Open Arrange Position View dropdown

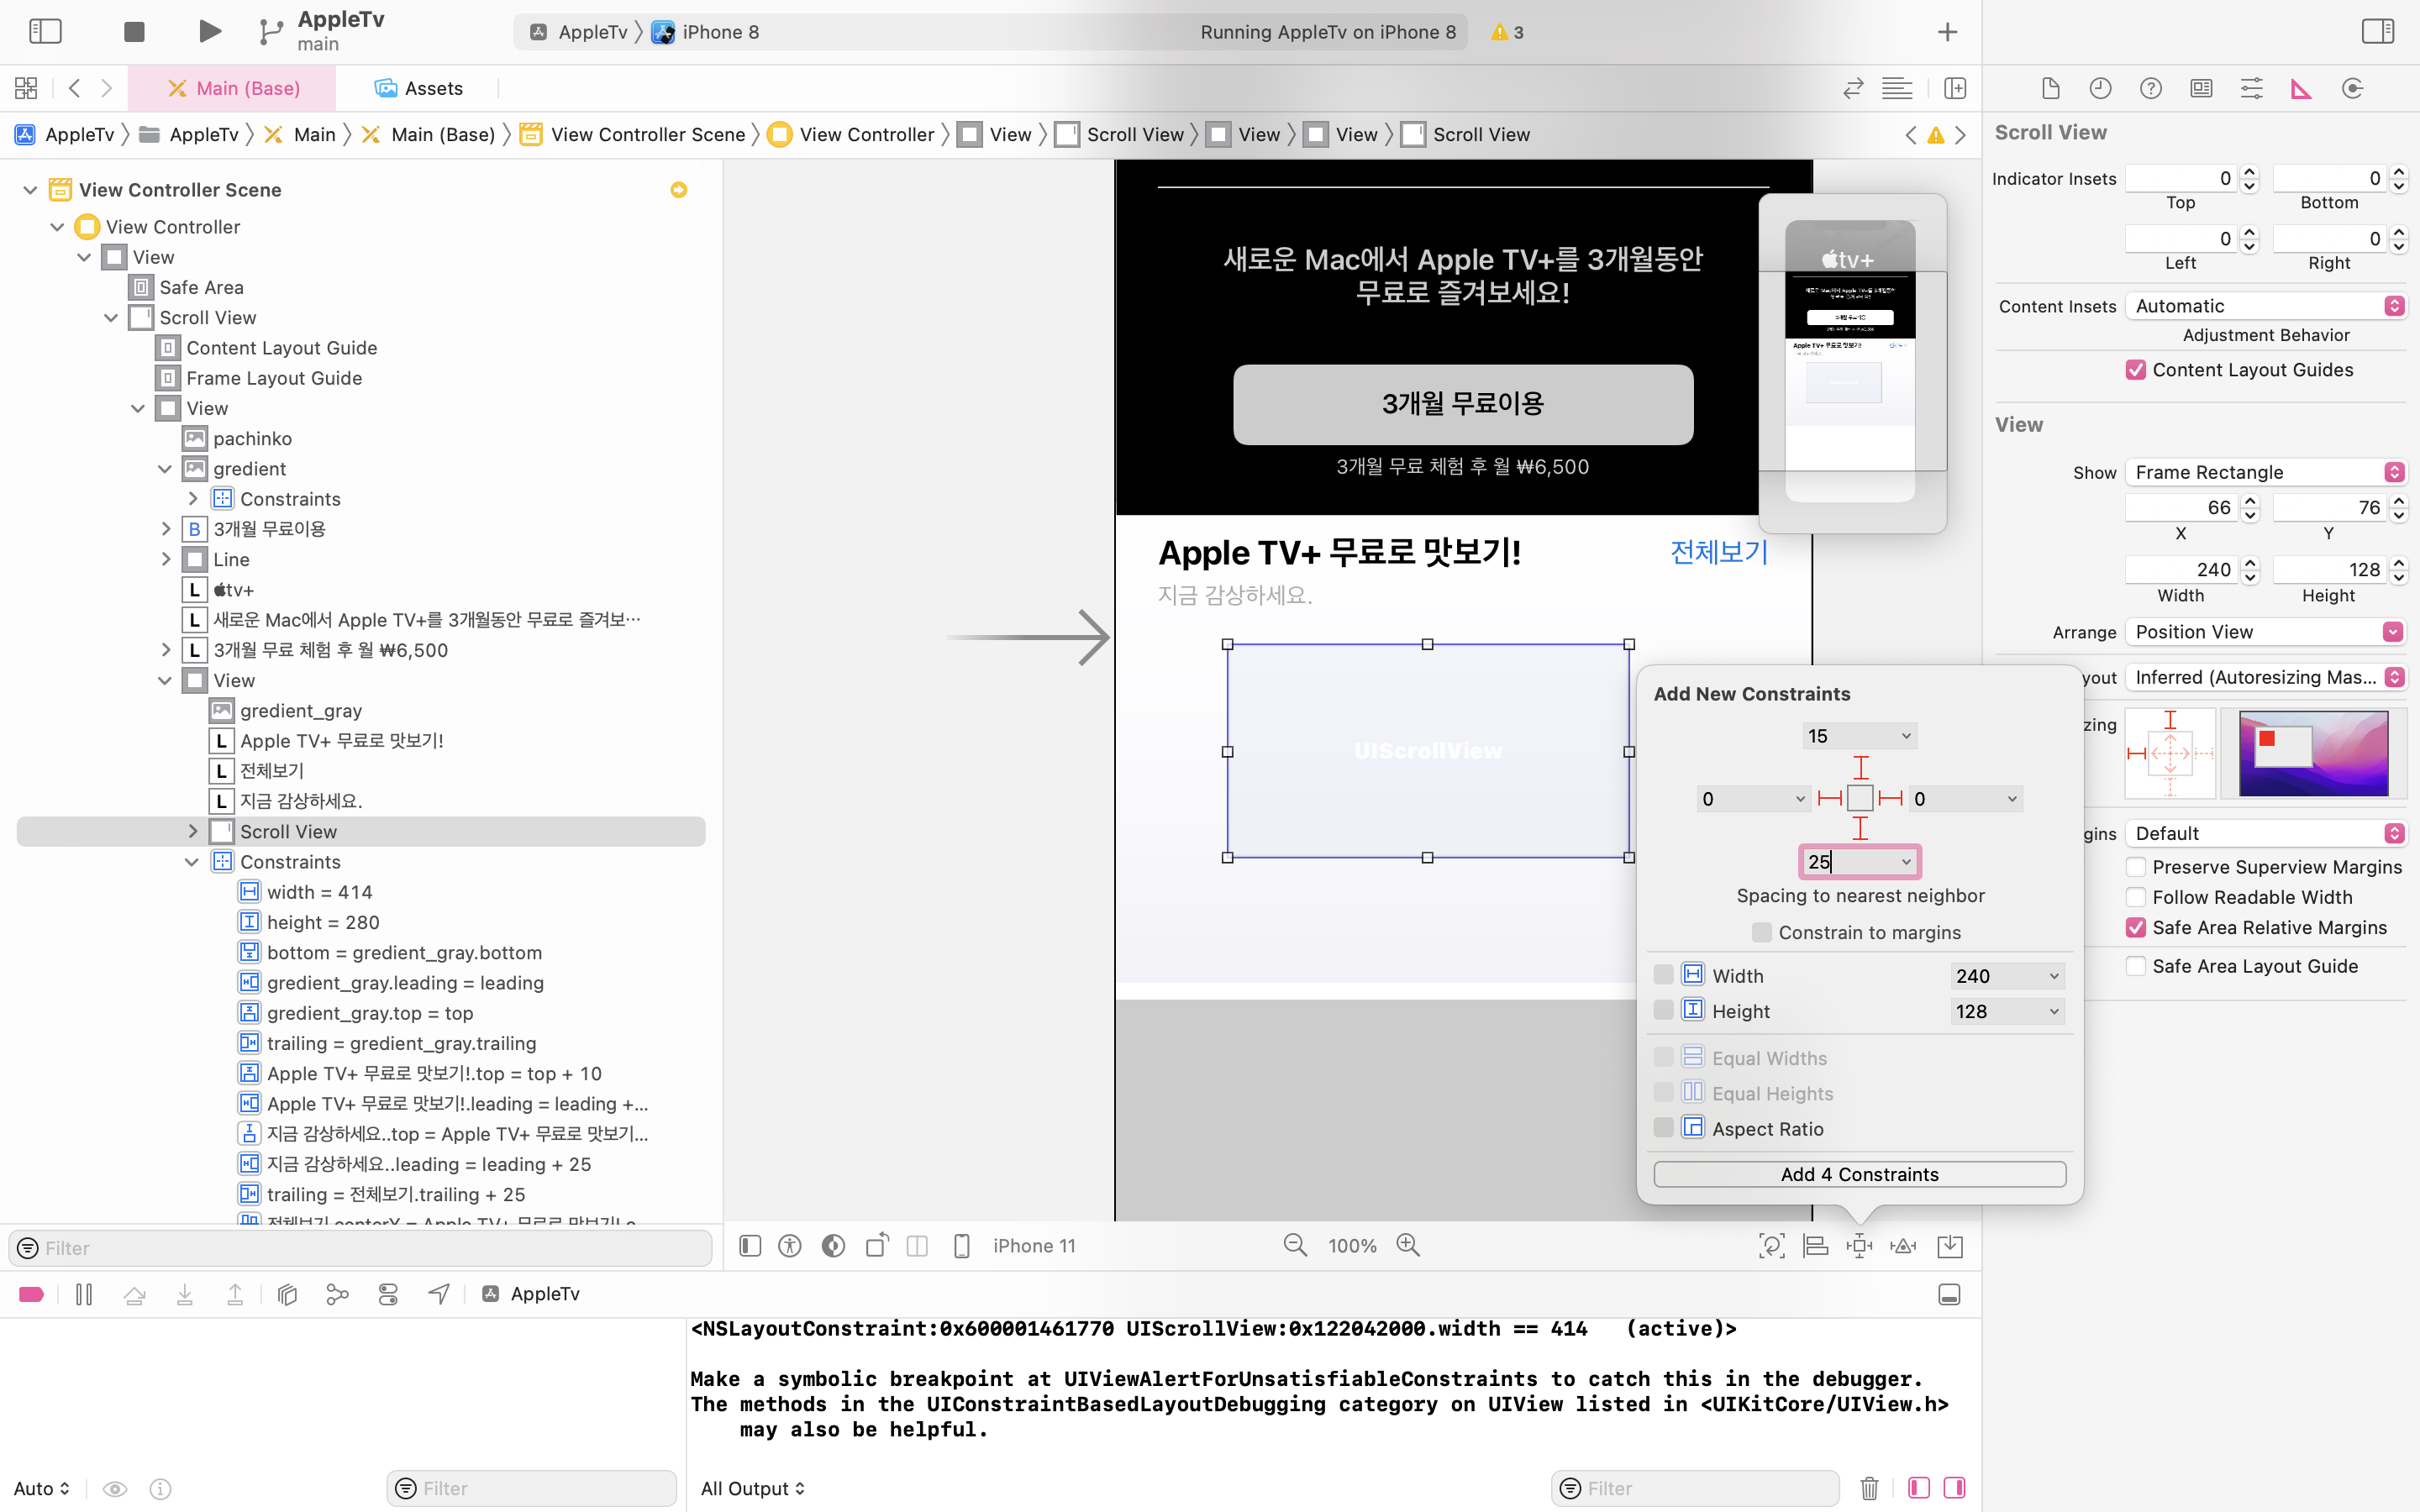[2265, 632]
